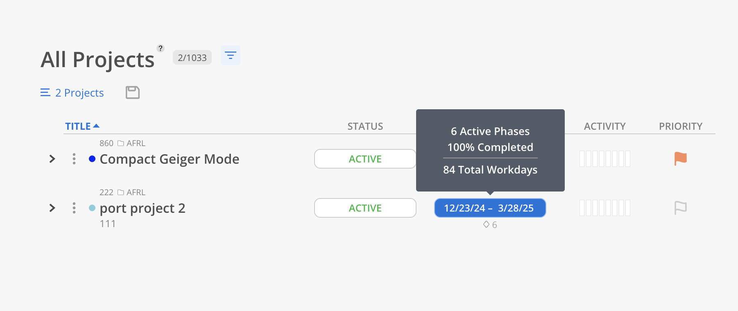Toggle the empty priority flag for port project 2
This screenshot has width=738, height=311.
(680, 208)
